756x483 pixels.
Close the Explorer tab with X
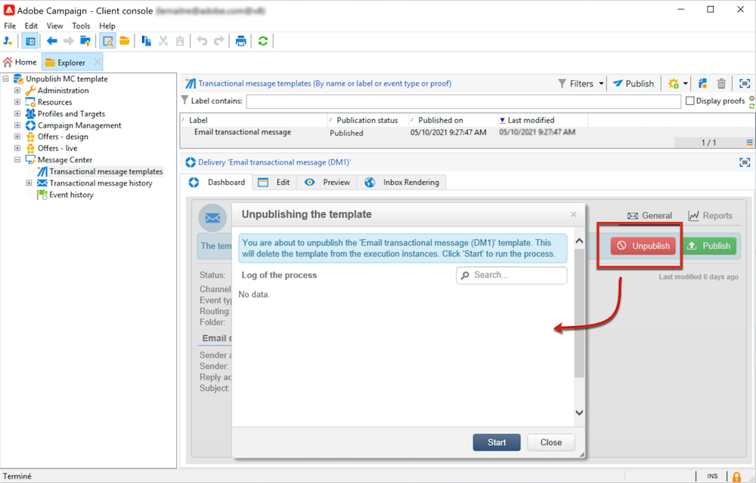[98, 62]
